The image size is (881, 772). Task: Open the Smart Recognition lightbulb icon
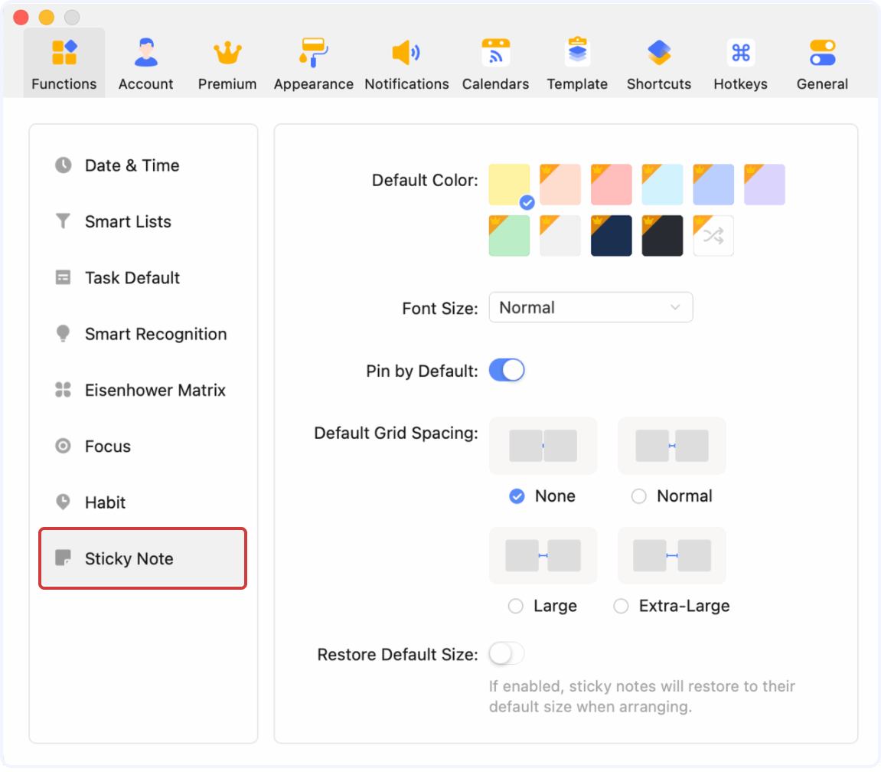click(x=63, y=334)
